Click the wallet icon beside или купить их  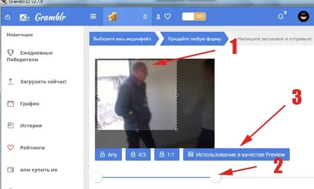coord(11,170)
